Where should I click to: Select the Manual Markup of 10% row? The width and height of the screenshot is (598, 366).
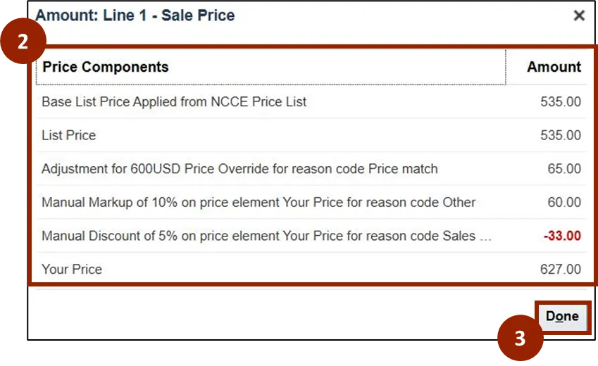click(x=258, y=203)
